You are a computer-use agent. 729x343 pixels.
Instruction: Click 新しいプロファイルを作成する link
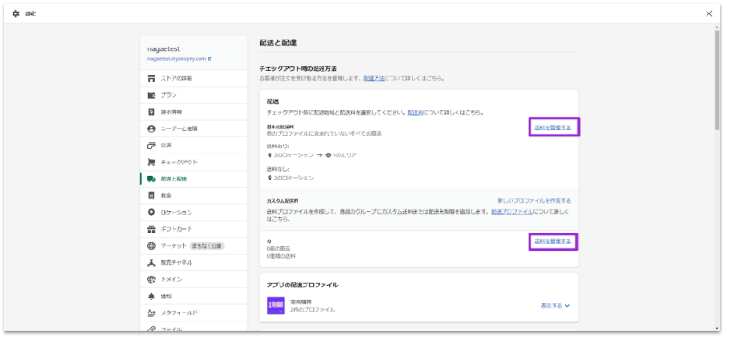[x=534, y=201]
